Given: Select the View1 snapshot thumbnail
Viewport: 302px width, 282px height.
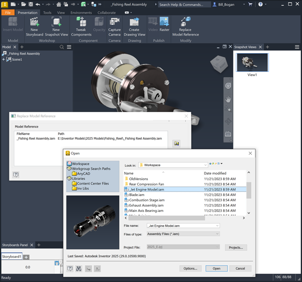Looking at the screenshot, I should tap(252, 63).
